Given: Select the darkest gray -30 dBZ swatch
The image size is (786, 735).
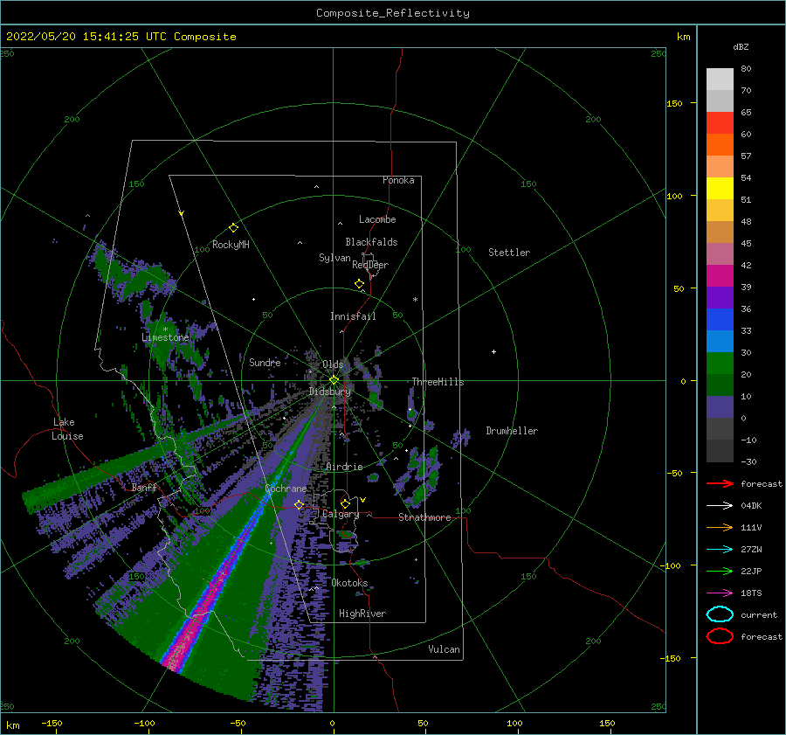Looking at the screenshot, I should [720, 451].
